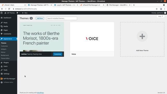Click the Tools wrench icon
Screen dimensions: 167x94
(2, 70)
